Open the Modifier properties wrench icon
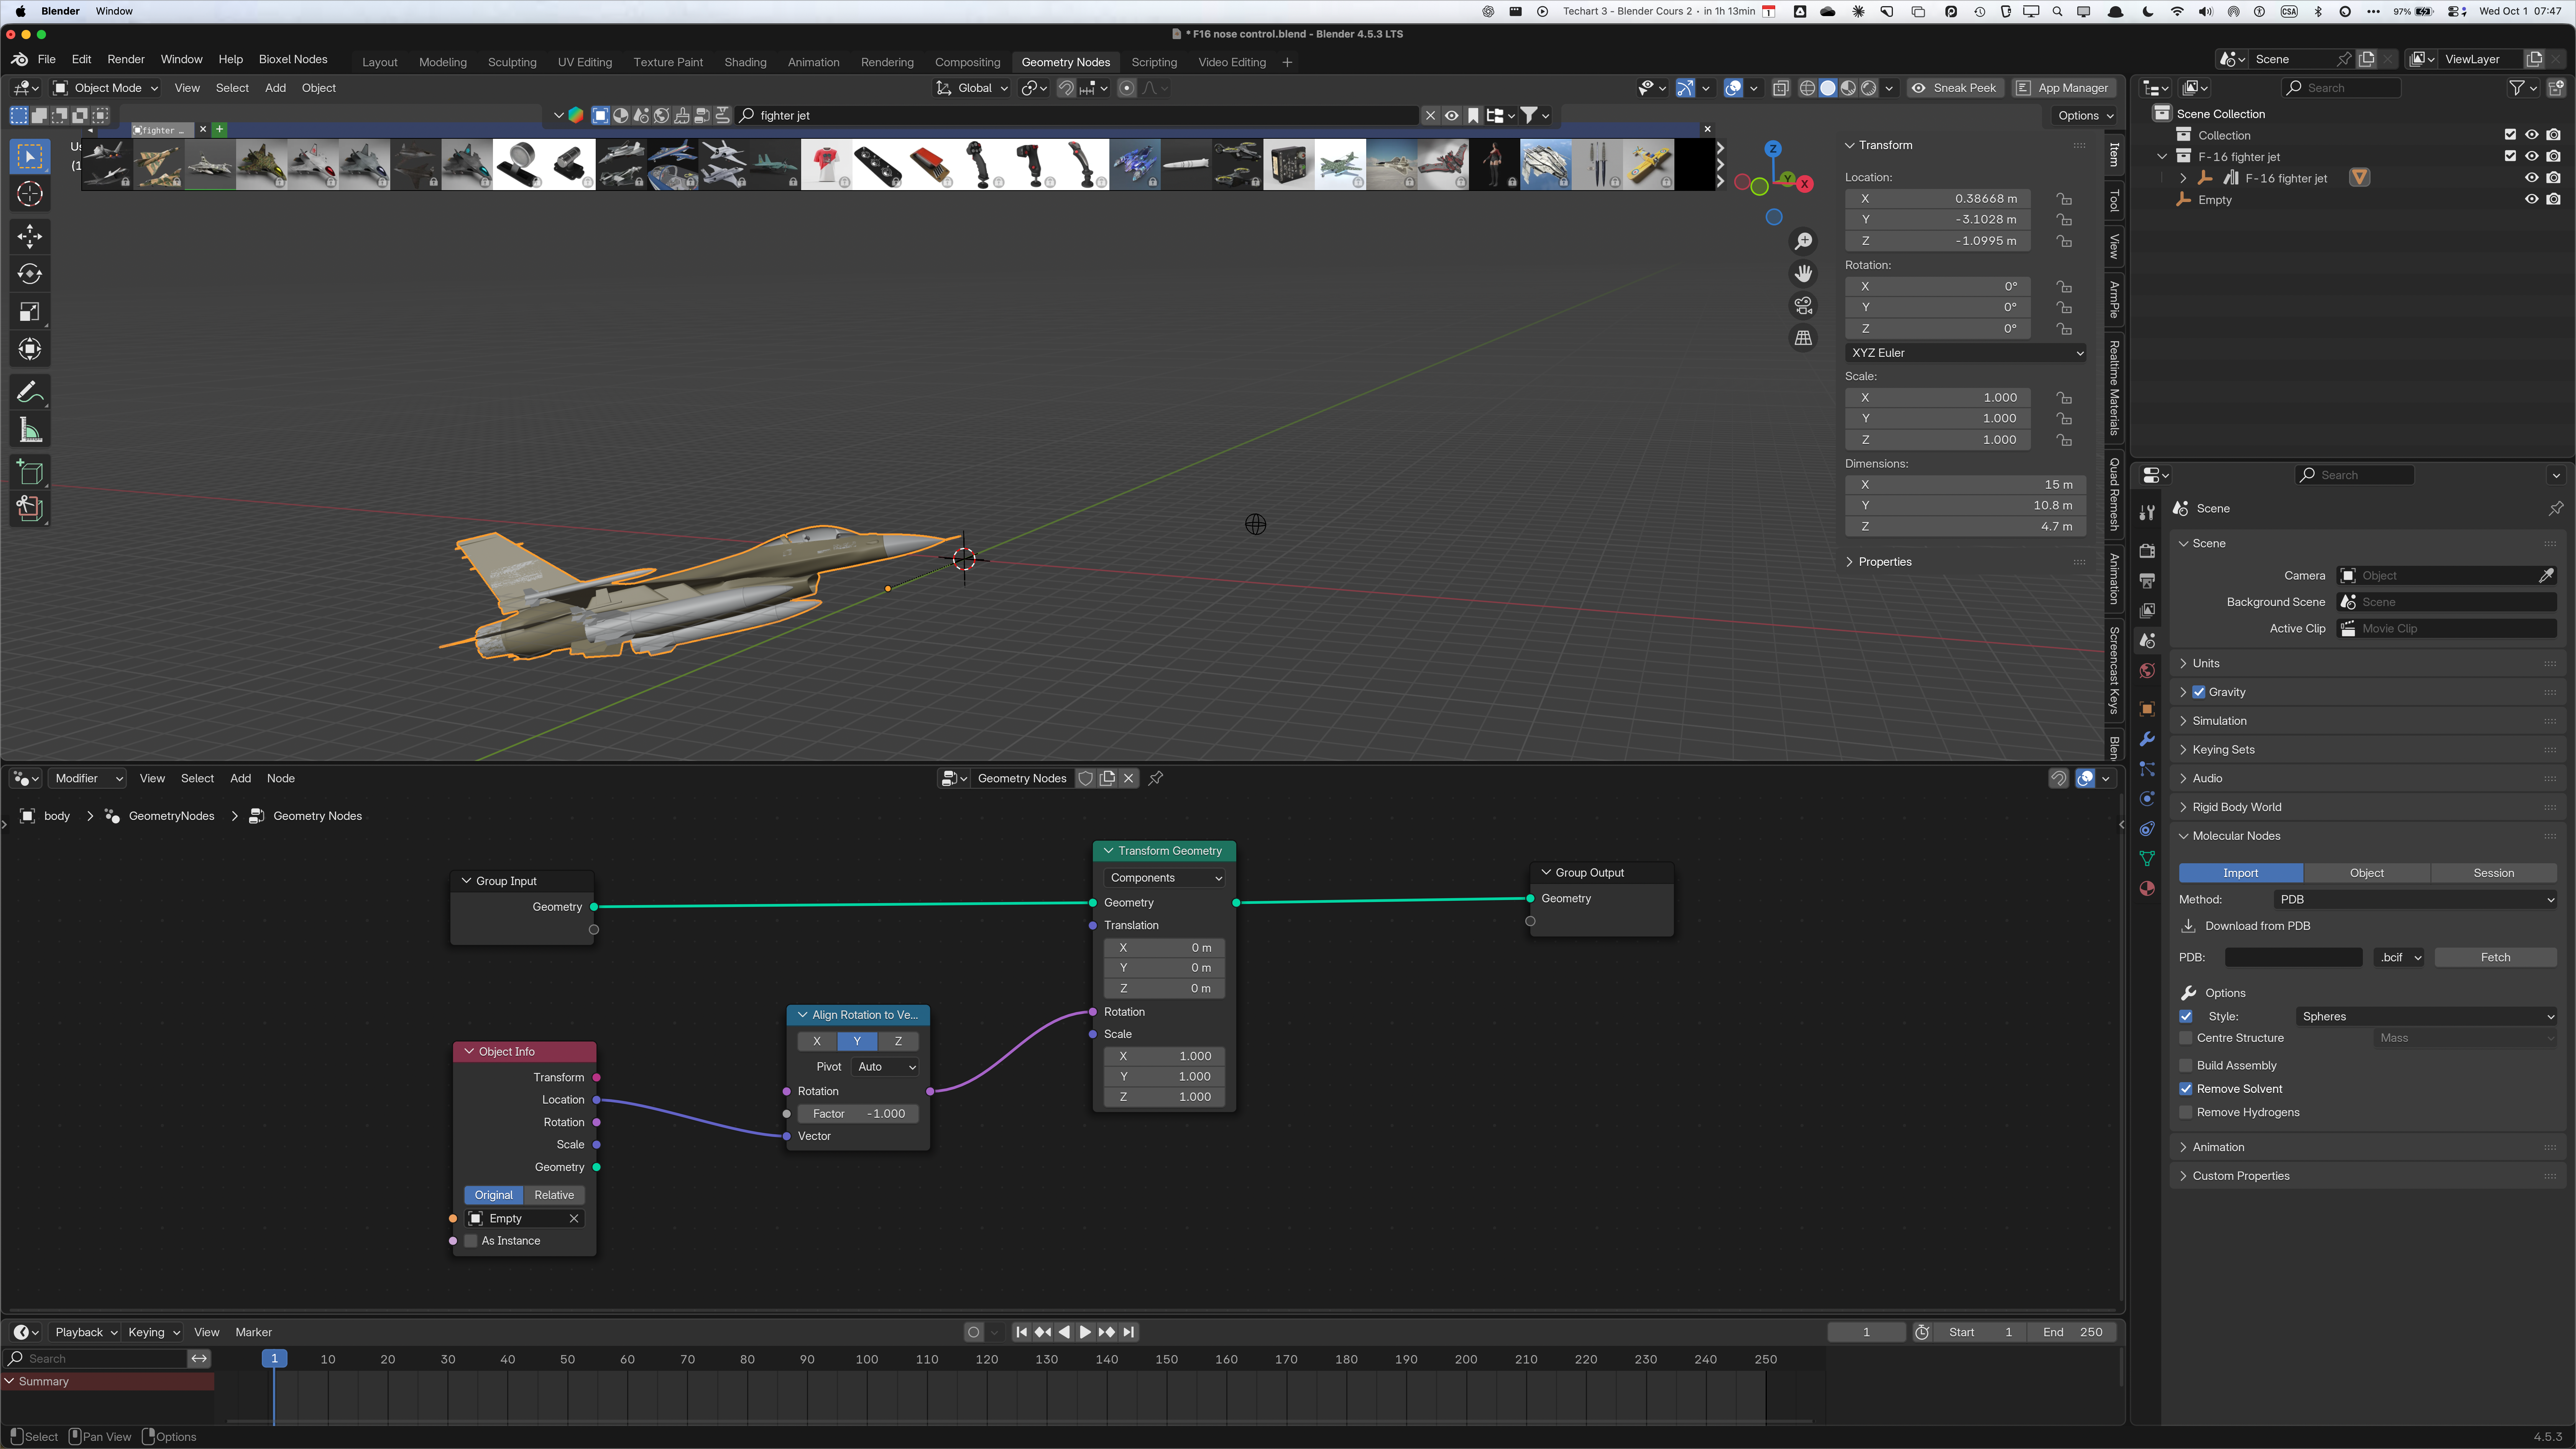Screen dimensions: 2576x1449 point(2147,739)
